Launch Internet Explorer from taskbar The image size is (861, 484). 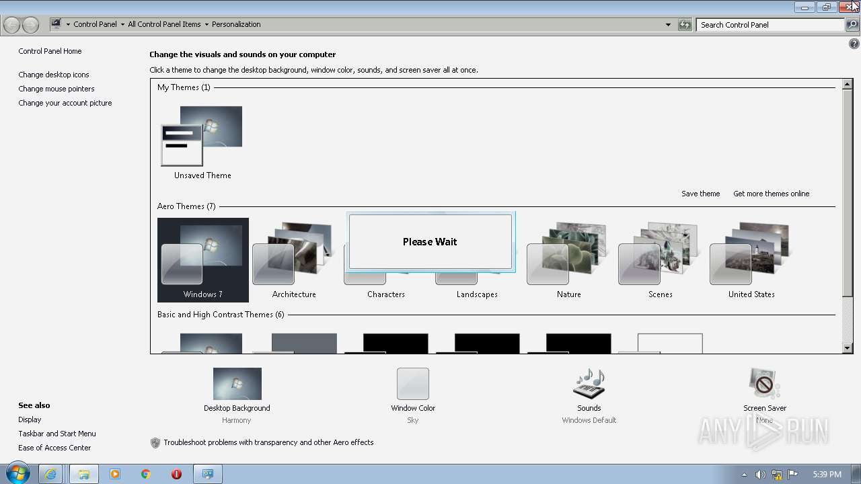coord(50,474)
